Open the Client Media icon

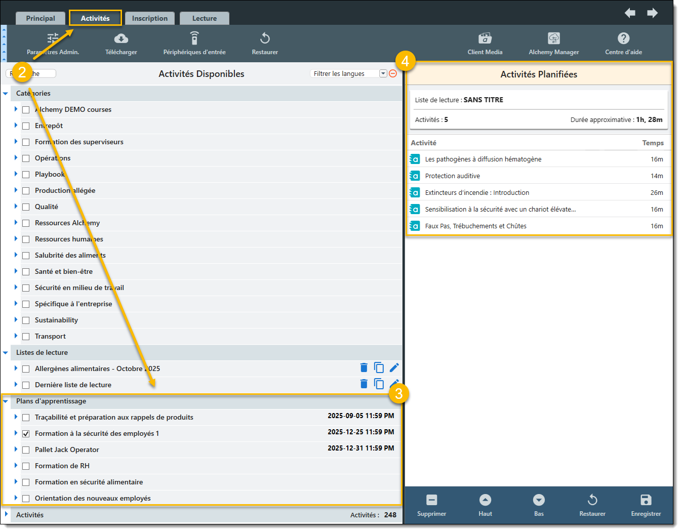click(x=485, y=39)
